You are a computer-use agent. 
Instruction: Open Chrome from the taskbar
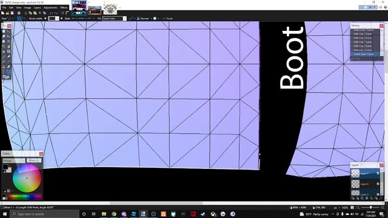(x=114, y=214)
